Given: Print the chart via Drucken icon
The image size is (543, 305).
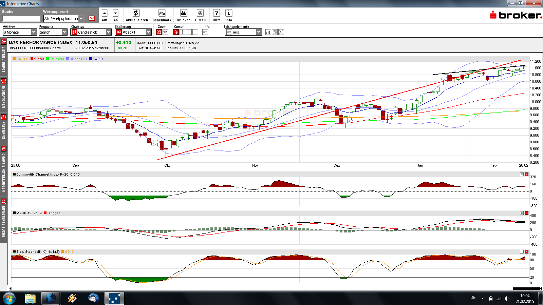Looking at the screenshot, I should [183, 13].
